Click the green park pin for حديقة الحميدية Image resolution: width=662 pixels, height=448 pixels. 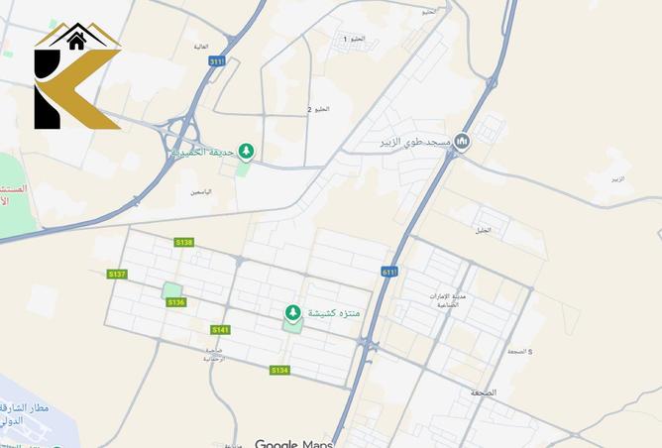246,152
